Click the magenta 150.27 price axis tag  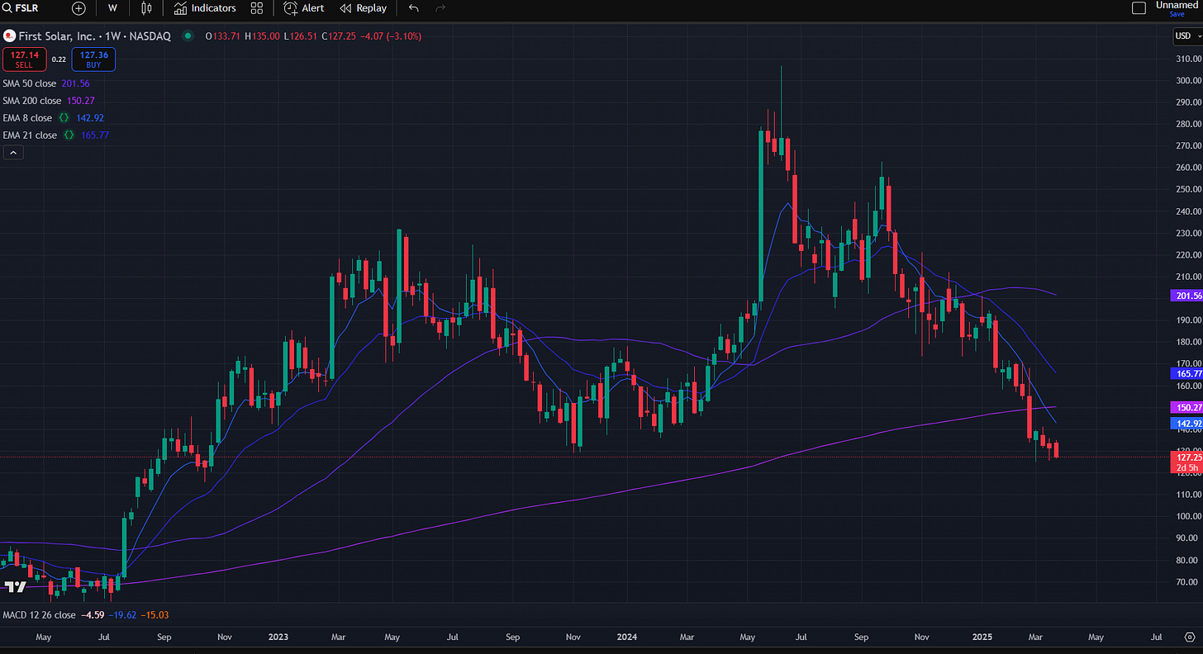coord(1186,407)
